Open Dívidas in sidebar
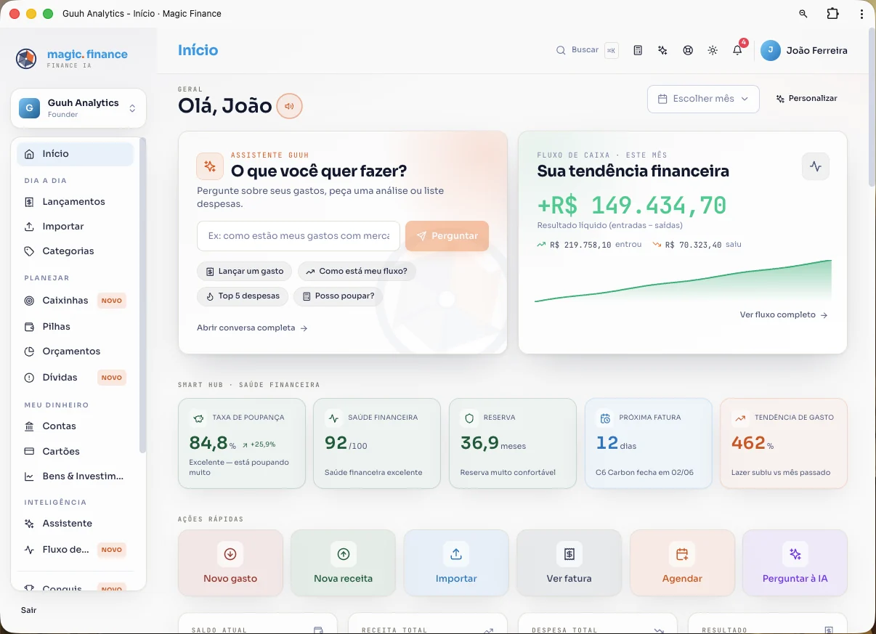The height and width of the screenshot is (634, 876). coord(76,378)
